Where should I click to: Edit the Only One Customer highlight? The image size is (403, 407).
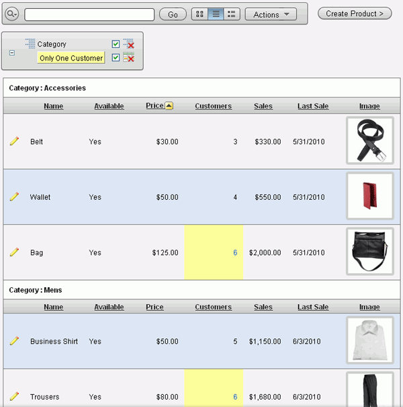pyautogui.click(x=71, y=58)
